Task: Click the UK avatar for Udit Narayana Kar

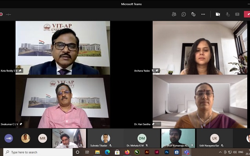Action: pyautogui.click(x=215, y=138)
